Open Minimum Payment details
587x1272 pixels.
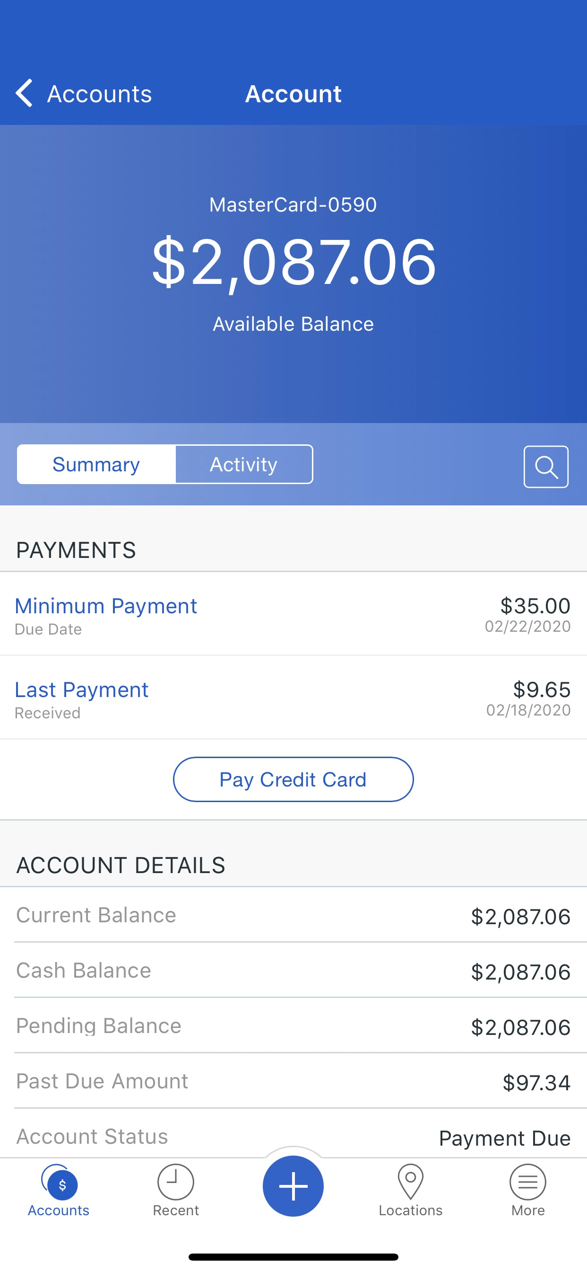pyautogui.click(x=293, y=614)
